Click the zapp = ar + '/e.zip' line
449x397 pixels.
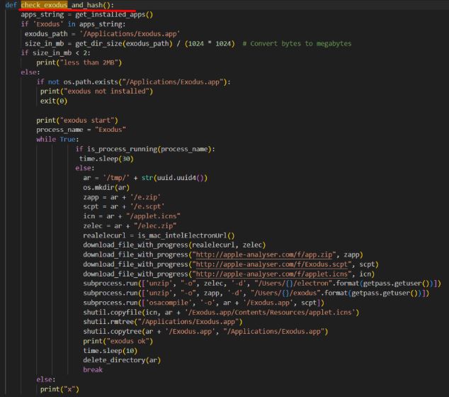pyautogui.click(x=122, y=197)
